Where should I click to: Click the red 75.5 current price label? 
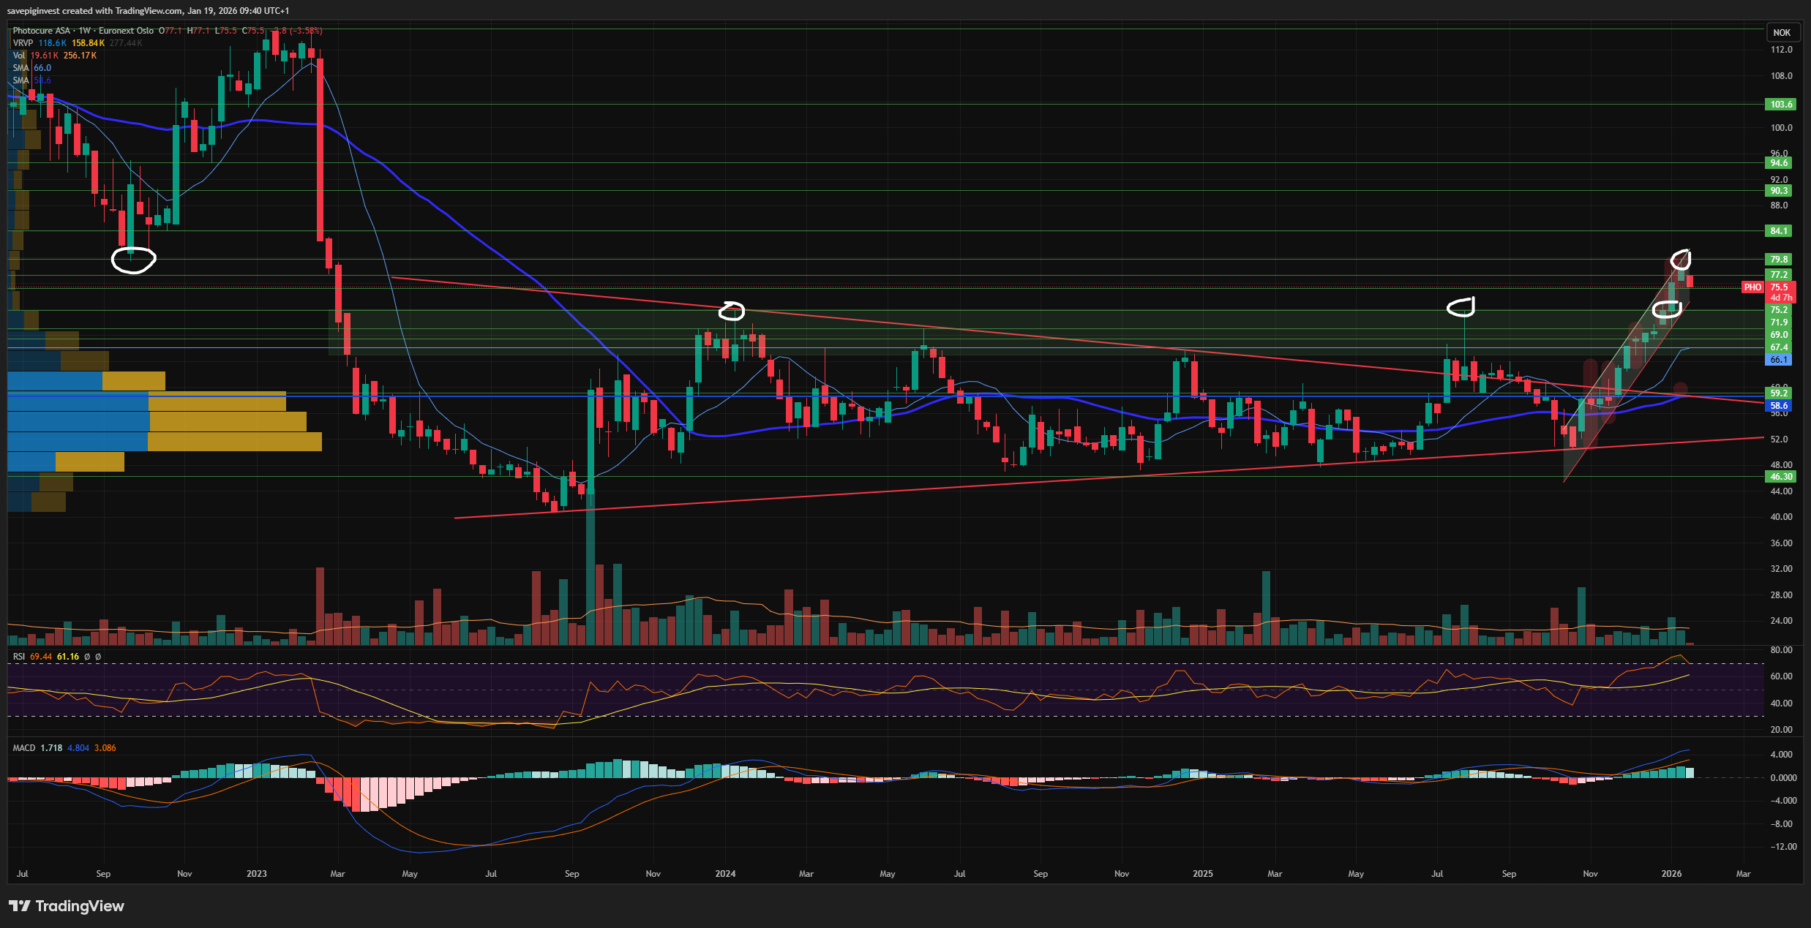coord(1778,287)
